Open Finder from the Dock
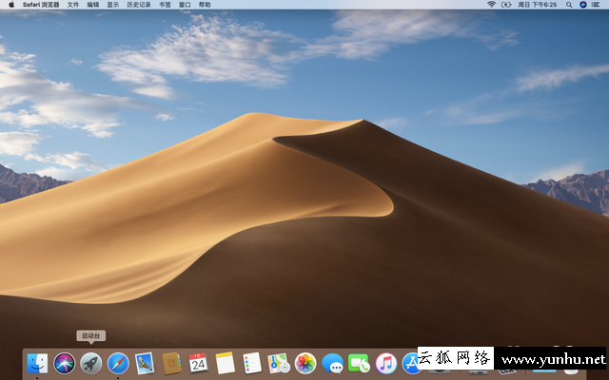Image resolution: width=609 pixels, height=380 pixels. pos(37,363)
